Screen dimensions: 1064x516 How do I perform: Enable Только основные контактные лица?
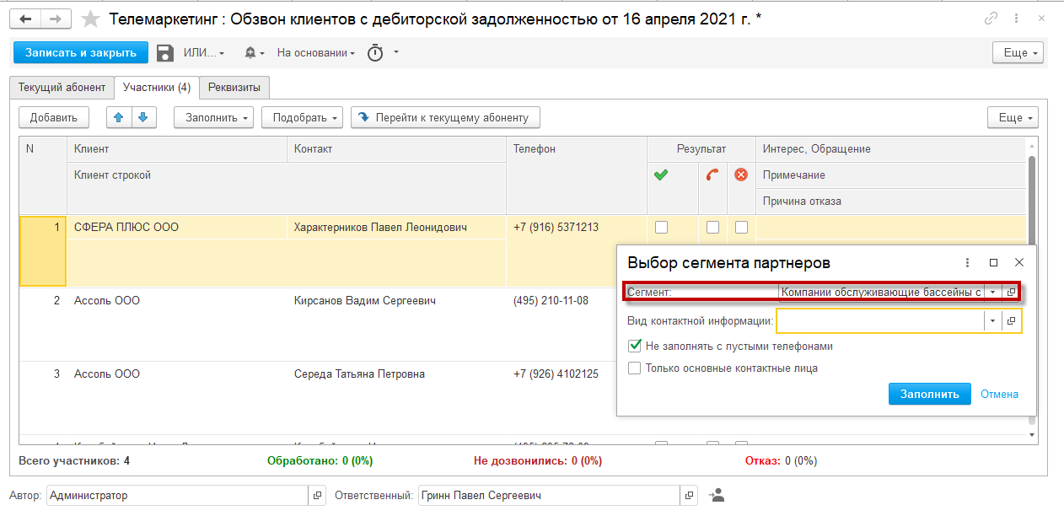(634, 368)
